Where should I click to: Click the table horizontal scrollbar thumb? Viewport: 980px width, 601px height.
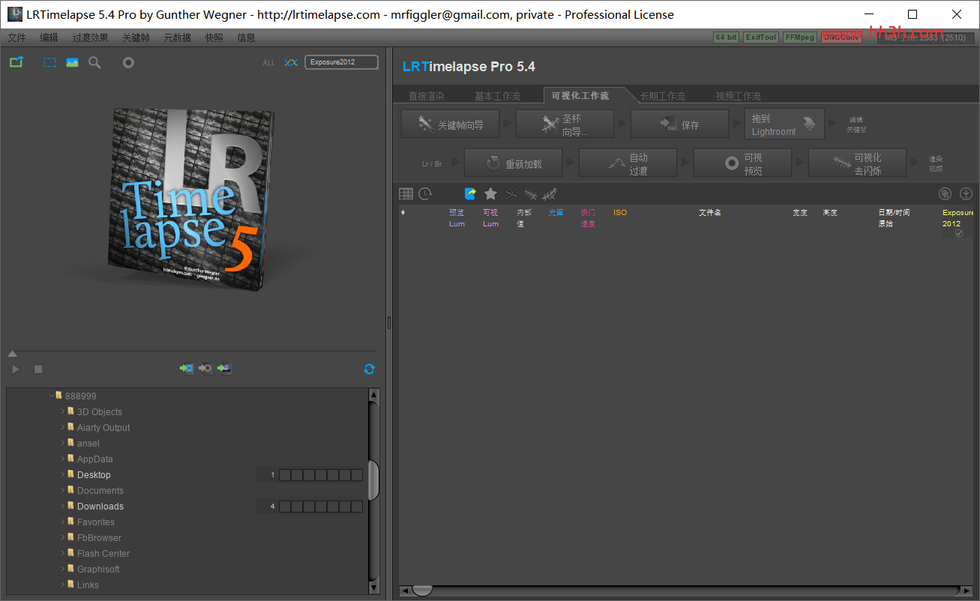[x=422, y=591]
